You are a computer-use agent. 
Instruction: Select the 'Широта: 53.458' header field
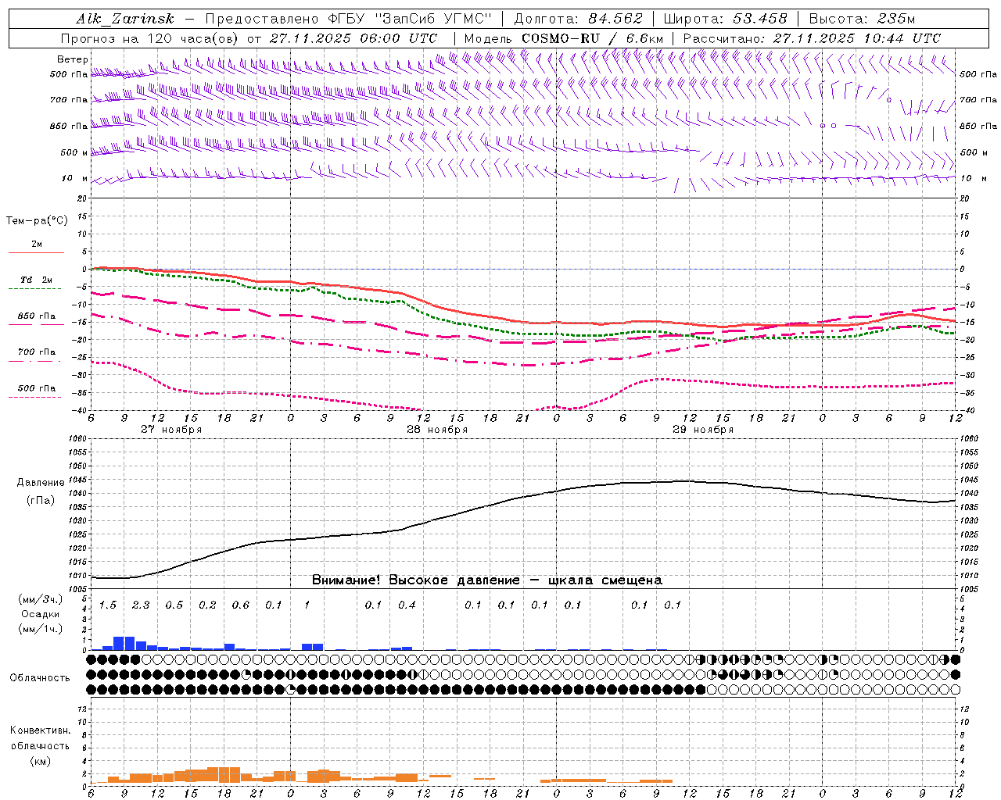(x=725, y=19)
